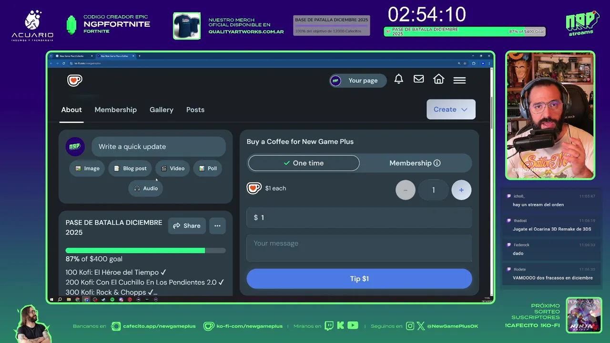Bookmark this page with star icon
Screen dimensions: 610x343
tap(465, 63)
